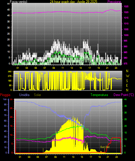Click hour 13 on bottom graph axis
Viewport: 135px width, 161px height.
click(73, 157)
